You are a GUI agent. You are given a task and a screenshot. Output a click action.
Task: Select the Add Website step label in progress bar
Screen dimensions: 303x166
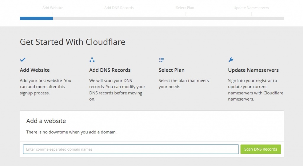pos(53,8)
